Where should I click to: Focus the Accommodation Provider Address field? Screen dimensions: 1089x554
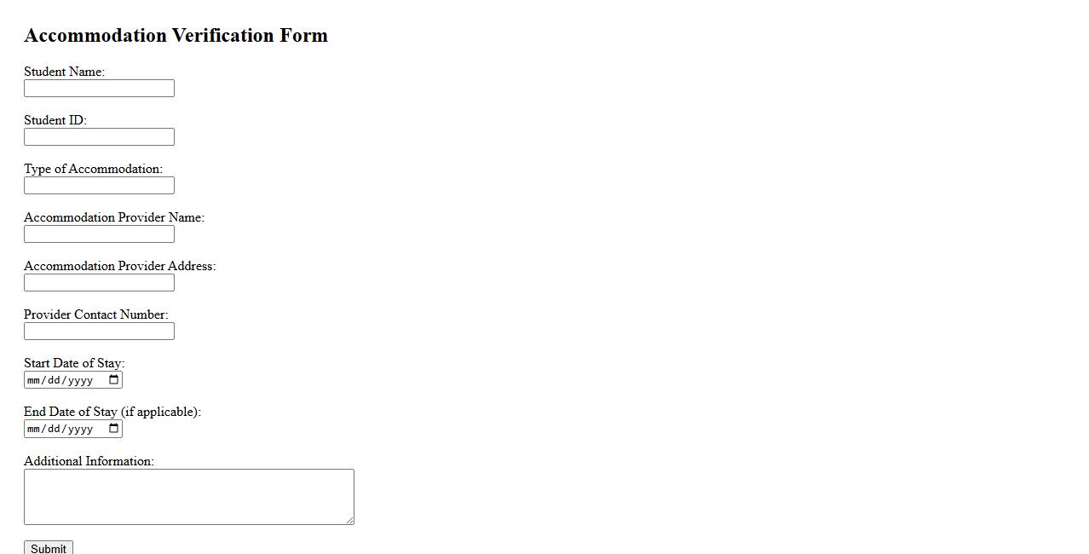click(99, 283)
